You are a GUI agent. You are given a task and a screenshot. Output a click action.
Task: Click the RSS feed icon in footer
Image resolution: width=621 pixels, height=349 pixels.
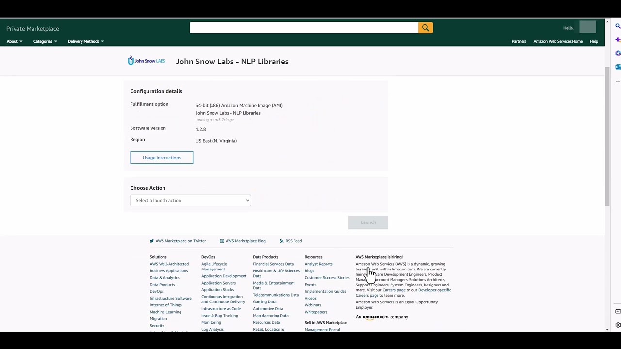pyautogui.click(x=282, y=241)
